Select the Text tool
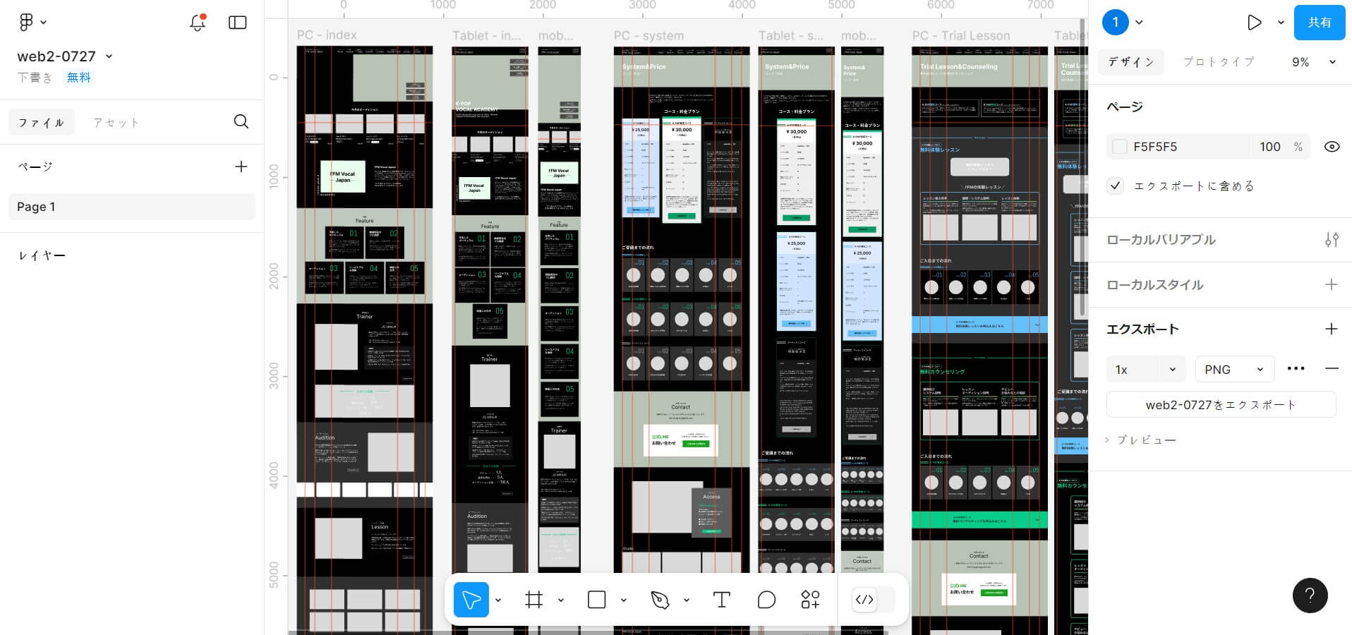 coord(721,600)
